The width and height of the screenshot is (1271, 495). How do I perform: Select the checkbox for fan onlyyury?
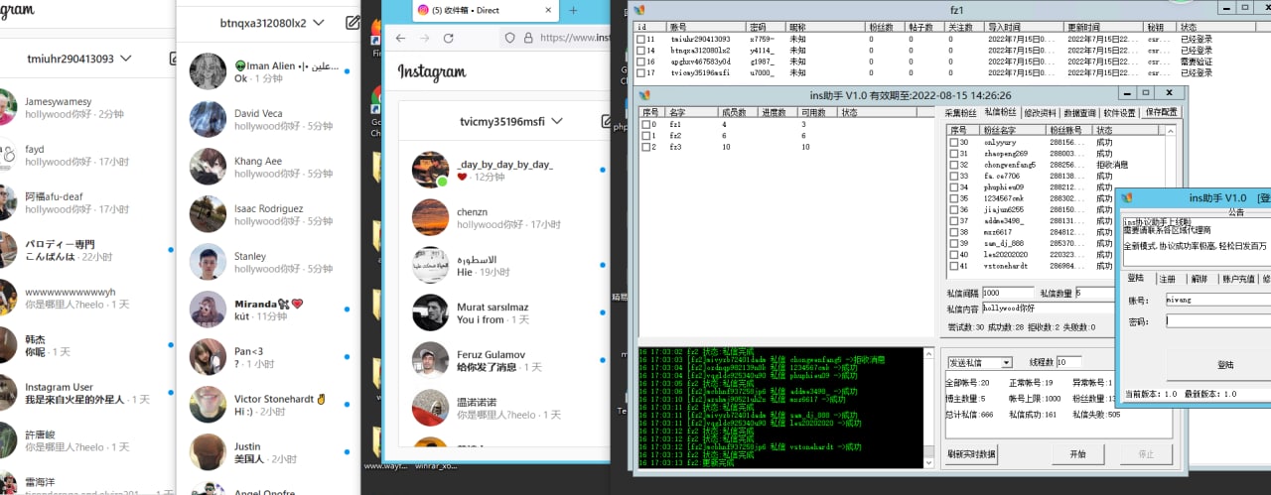954,143
